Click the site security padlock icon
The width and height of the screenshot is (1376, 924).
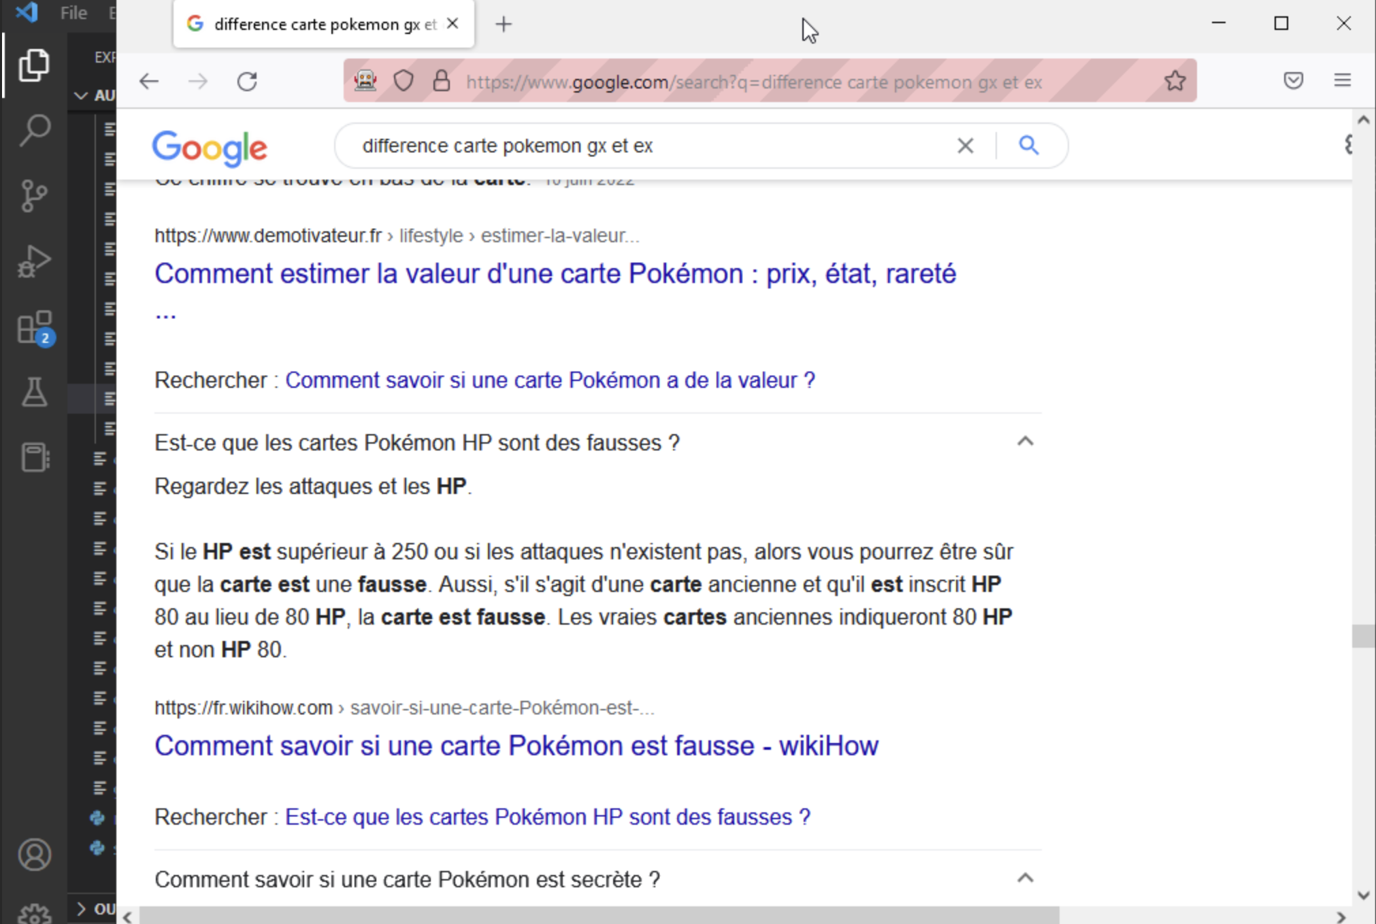[442, 81]
